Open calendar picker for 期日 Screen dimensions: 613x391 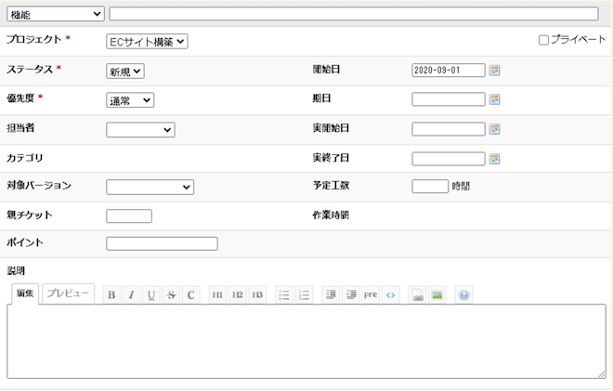(x=494, y=99)
